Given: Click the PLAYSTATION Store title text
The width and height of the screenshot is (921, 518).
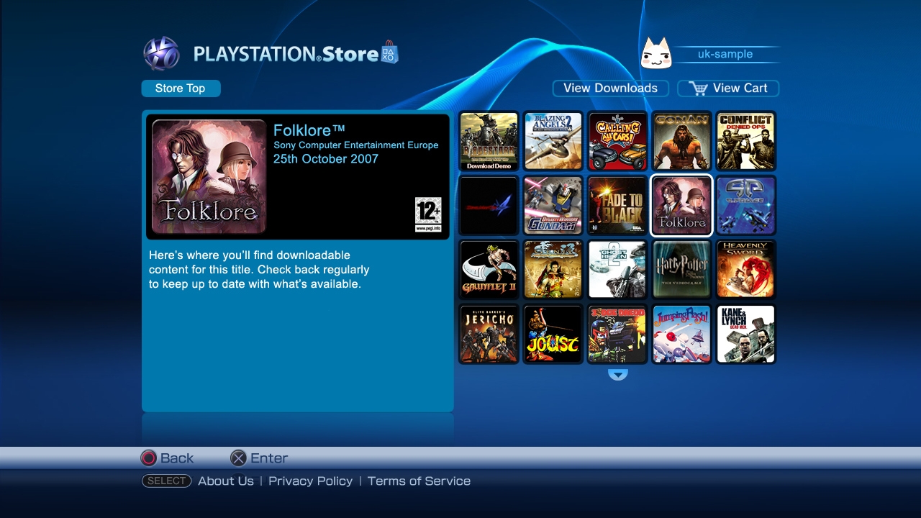Looking at the screenshot, I should (x=286, y=54).
